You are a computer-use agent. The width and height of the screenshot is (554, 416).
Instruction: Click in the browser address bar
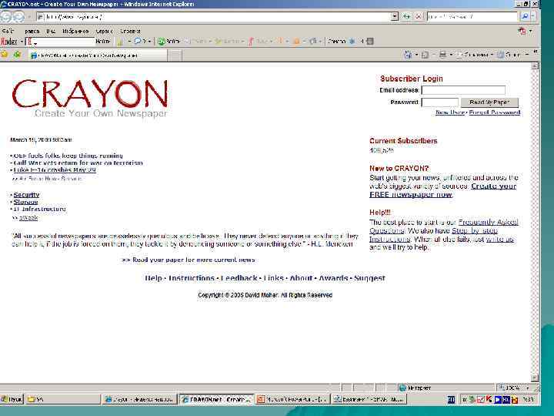click(x=214, y=16)
